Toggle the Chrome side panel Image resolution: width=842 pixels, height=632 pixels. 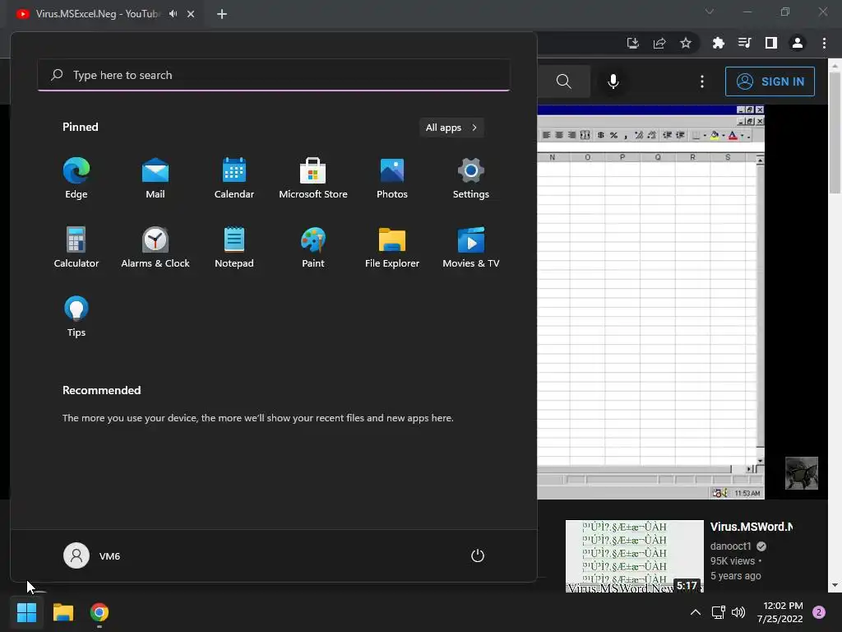tap(771, 43)
